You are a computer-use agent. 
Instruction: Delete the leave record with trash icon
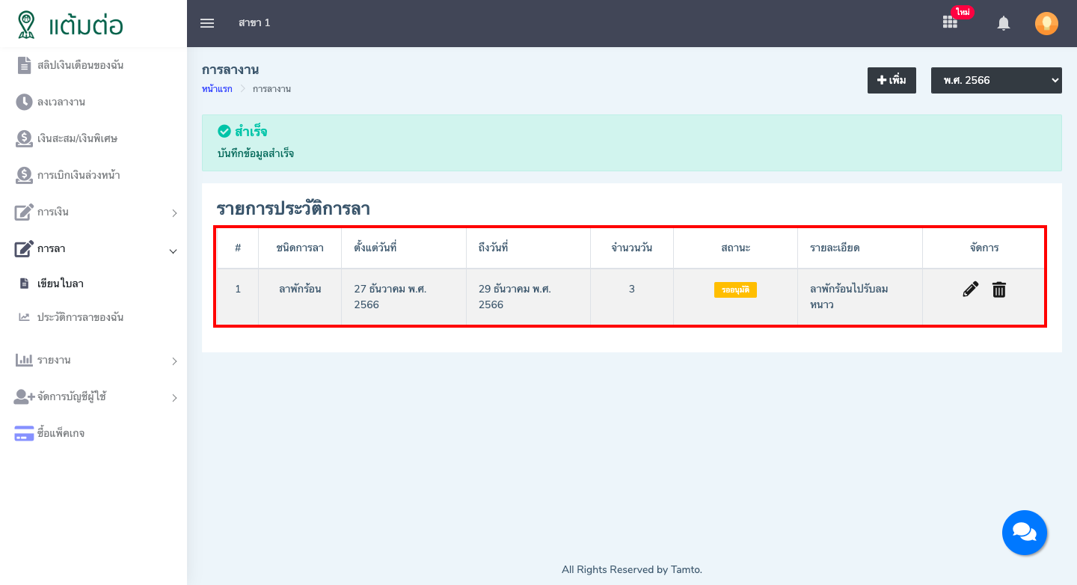[999, 290]
